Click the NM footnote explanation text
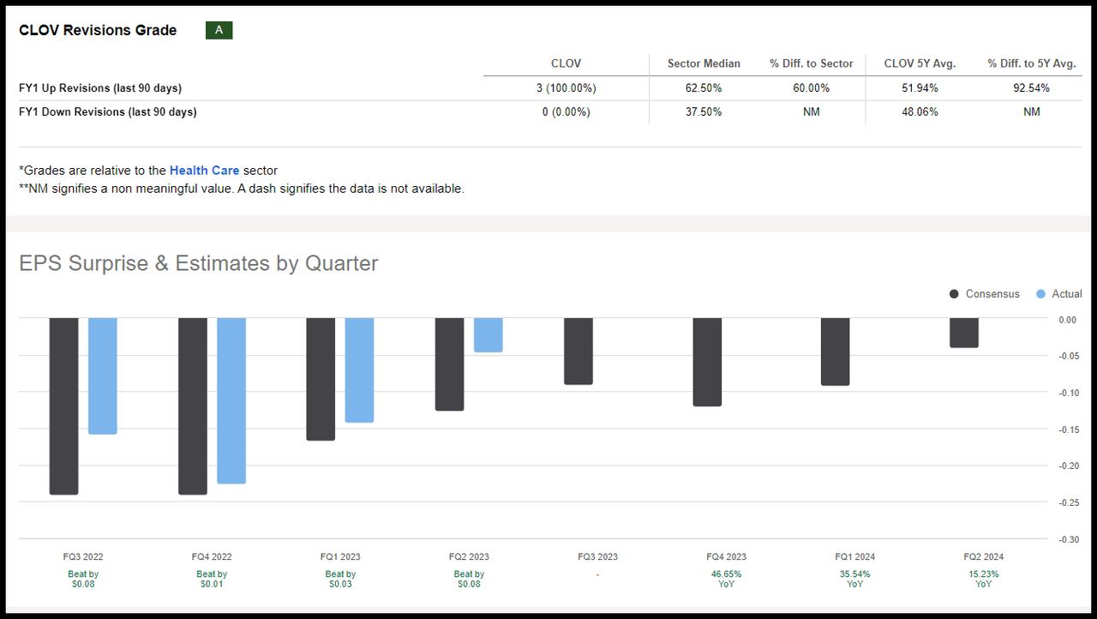 coord(242,189)
